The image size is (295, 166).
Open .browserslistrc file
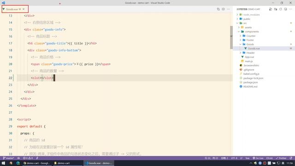251,65
